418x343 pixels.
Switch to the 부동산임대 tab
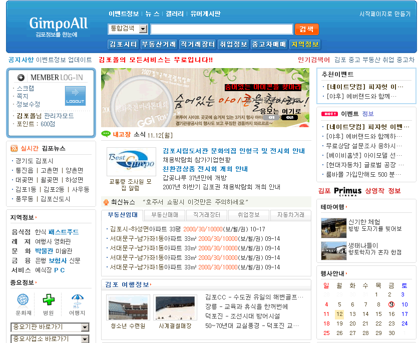coord(123,215)
